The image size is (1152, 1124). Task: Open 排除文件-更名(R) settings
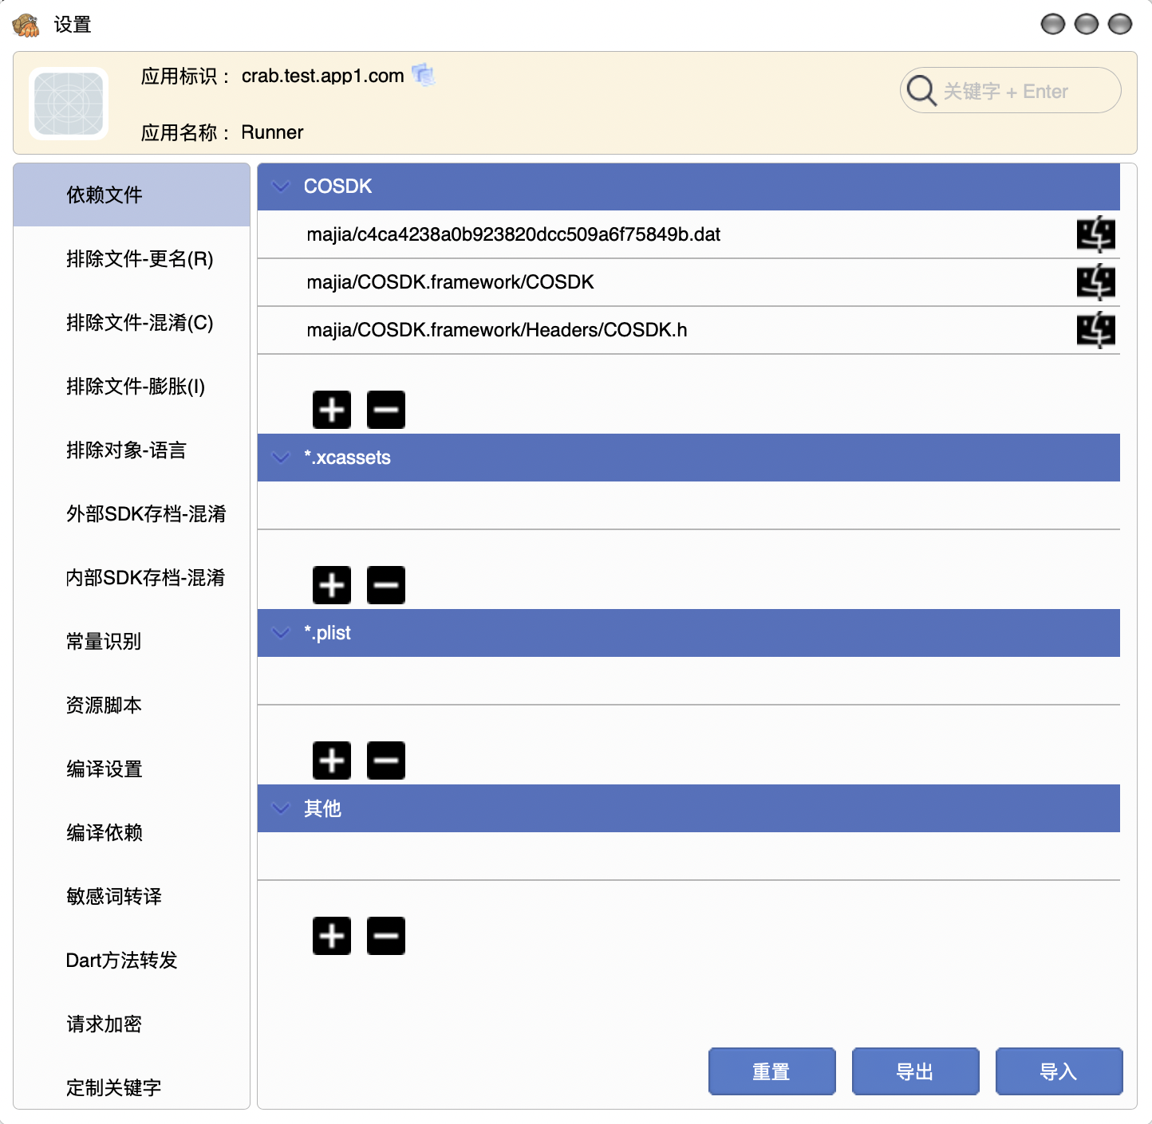(x=132, y=258)
